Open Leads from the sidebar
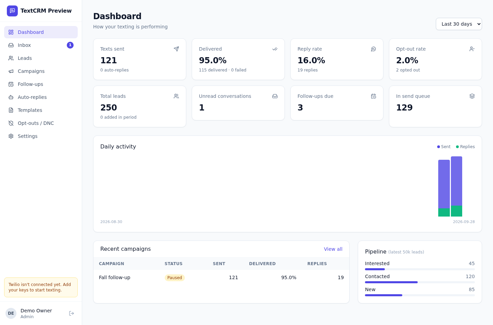The height and width of the screenshot is (325, 493). [x=41, y=58]
